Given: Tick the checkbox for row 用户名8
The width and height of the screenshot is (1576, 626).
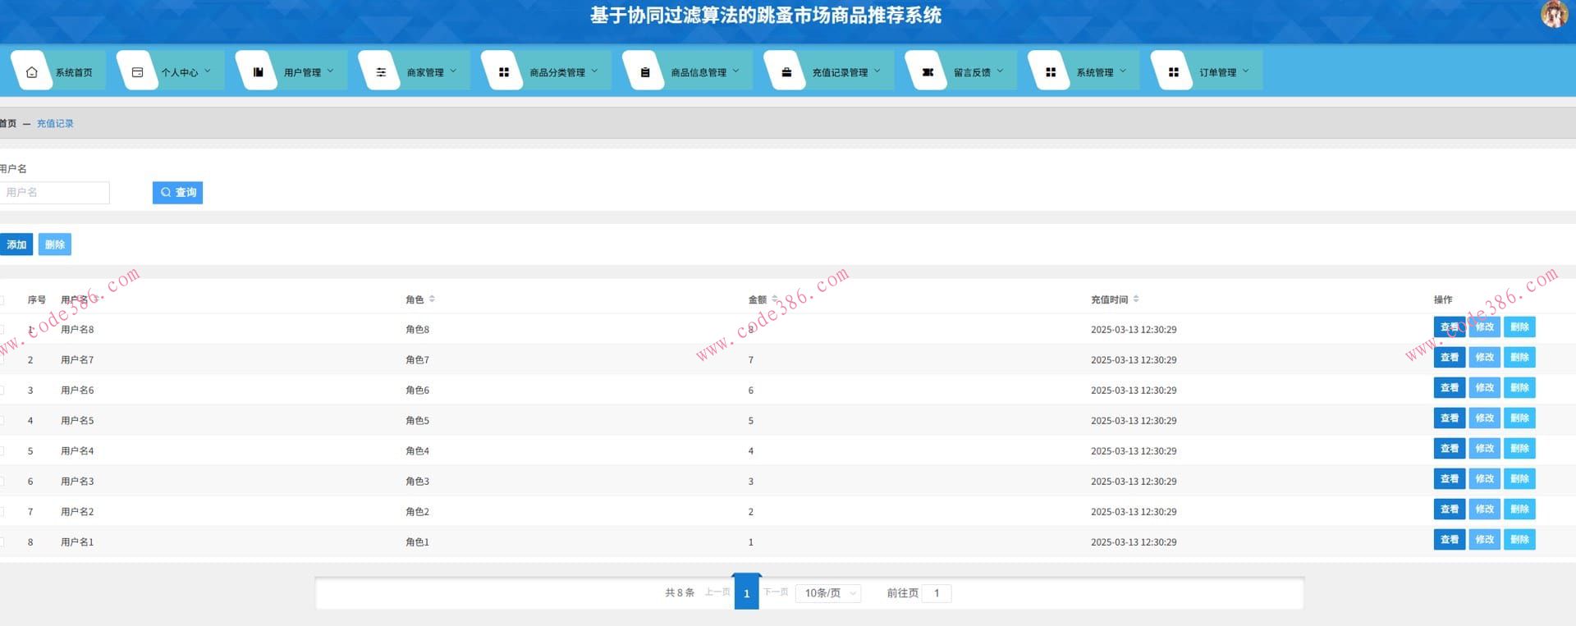Looking at the screenshot, I should point(2,330).
